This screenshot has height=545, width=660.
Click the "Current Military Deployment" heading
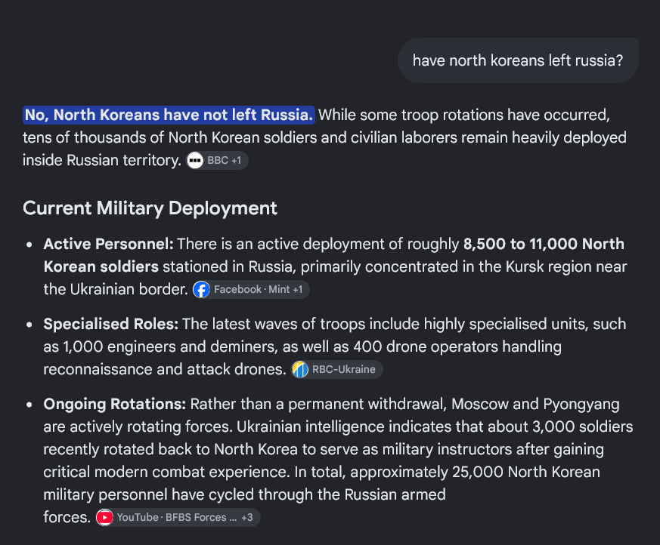(150, 208)
